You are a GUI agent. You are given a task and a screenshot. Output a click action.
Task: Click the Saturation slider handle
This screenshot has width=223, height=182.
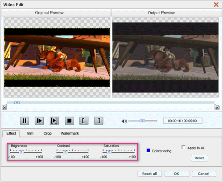[109, 152]
